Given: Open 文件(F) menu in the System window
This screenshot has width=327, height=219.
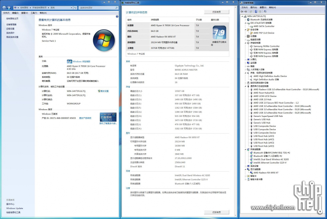Looking at the screenshot, I should click(6, 13).
